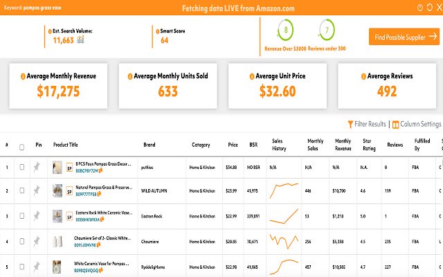Check the box for Eastern Rock row
The height and width of the screenshot is (277, 443).
(x=21, y=216)
